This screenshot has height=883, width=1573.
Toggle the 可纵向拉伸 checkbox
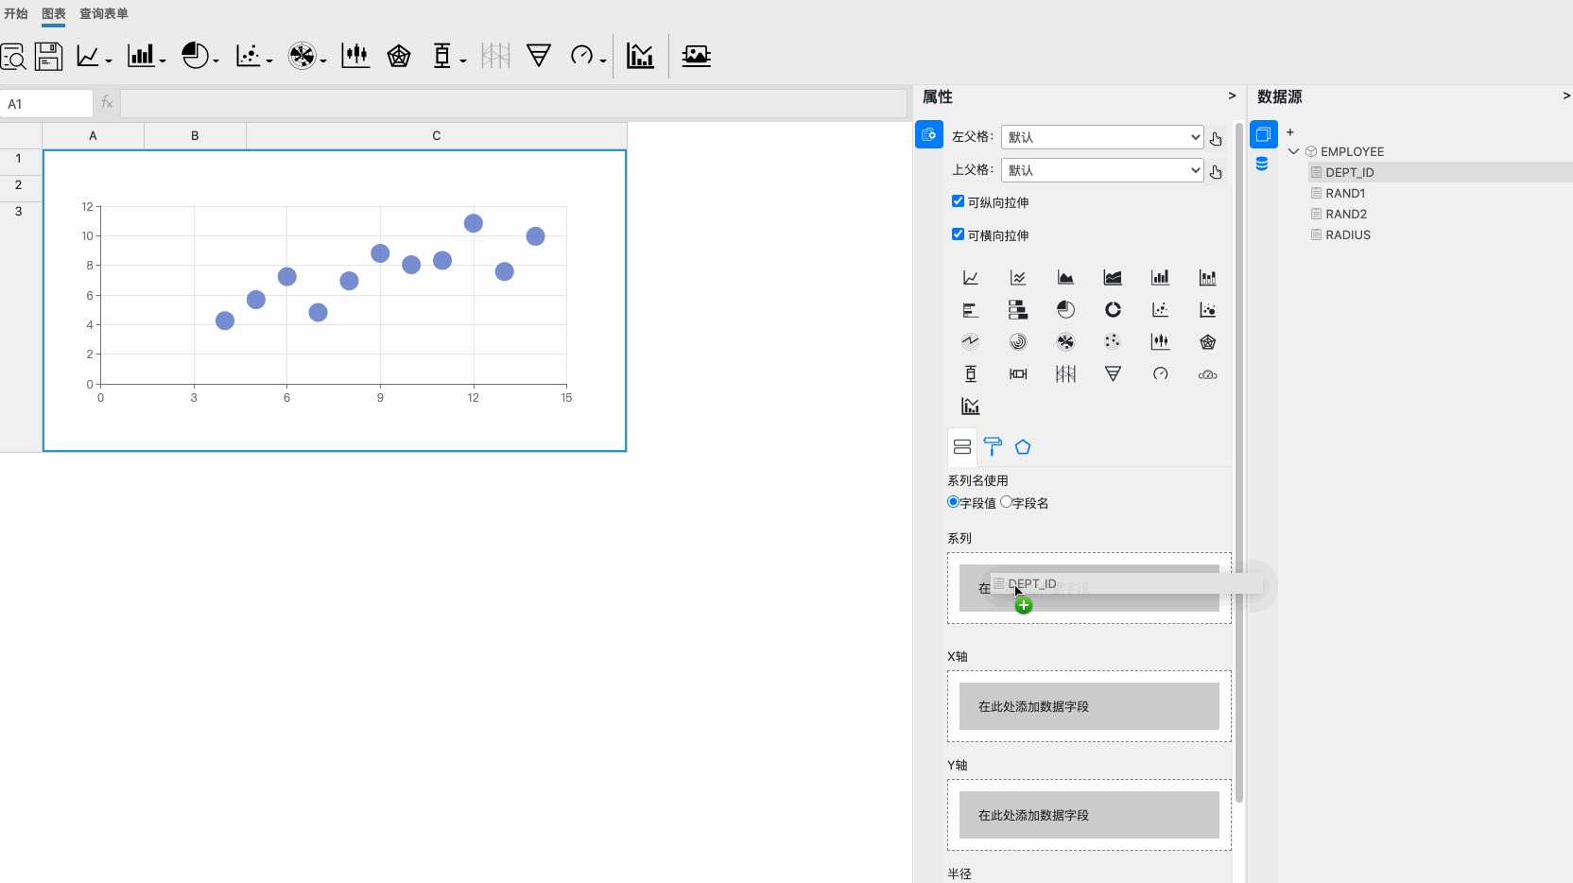tap(958, 201)
